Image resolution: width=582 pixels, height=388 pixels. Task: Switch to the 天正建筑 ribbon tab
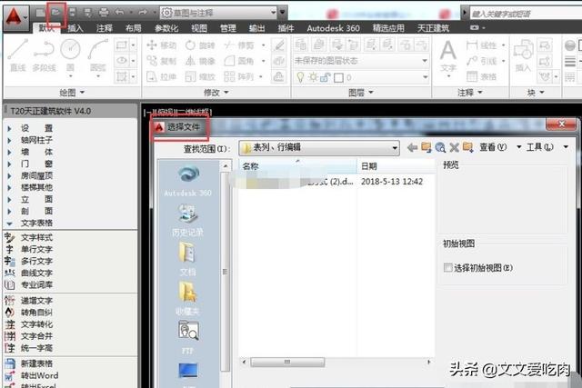coord(433,28)
